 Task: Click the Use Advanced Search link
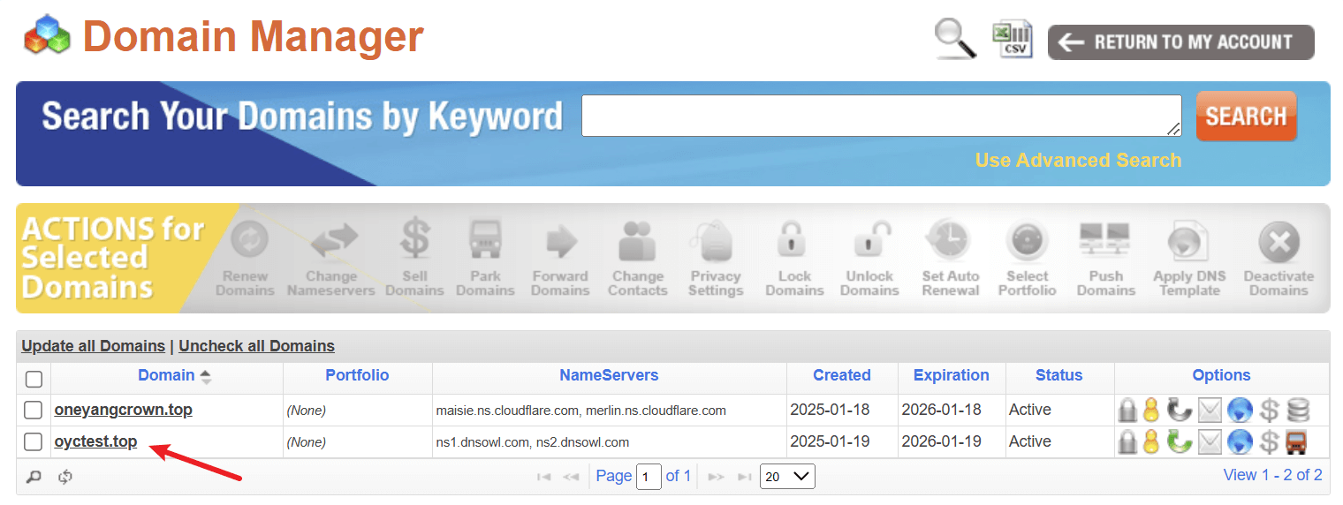pos(1078,161)
